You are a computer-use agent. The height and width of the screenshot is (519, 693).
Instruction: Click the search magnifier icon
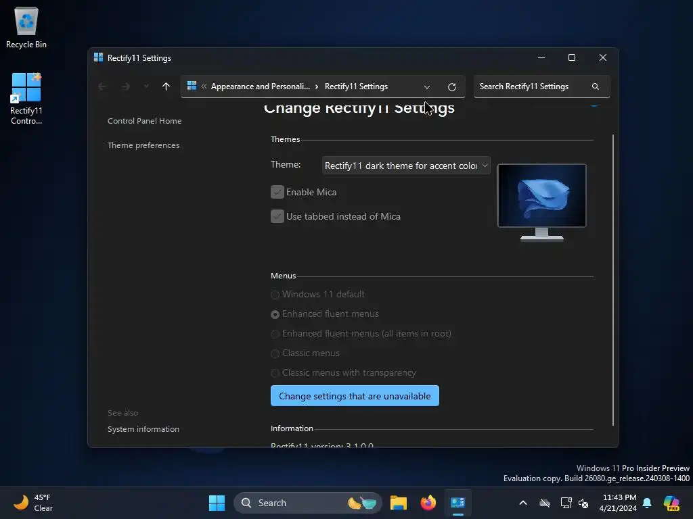pyautogui.click(x=596, y=86)
